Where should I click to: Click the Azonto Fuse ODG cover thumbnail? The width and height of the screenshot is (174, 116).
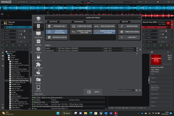point(156,60)
